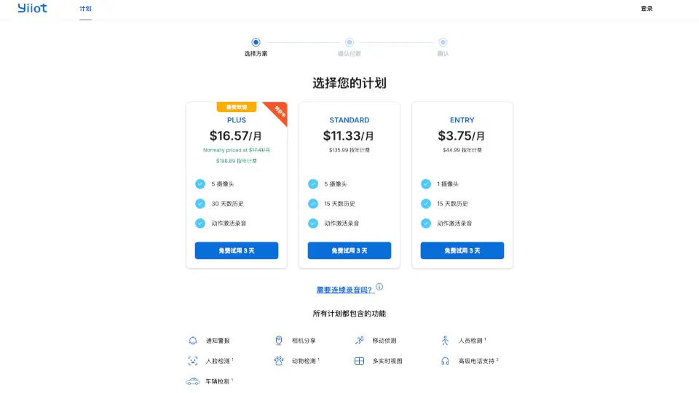Screen dimensions: 699x393
Task: Click the notification alert bell icon
Action: pyautogui.click(x=193, y=341)
